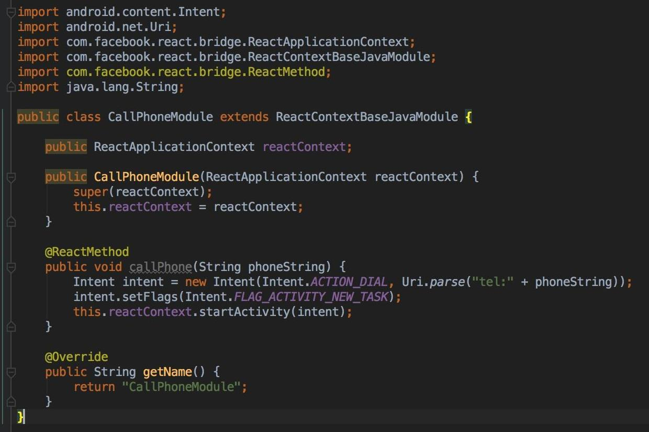Image resolution: width=649 pixels, height=432 pixels.
Task: Click ReactContextBaseJavaModule after extends
Action: point(367,116)
